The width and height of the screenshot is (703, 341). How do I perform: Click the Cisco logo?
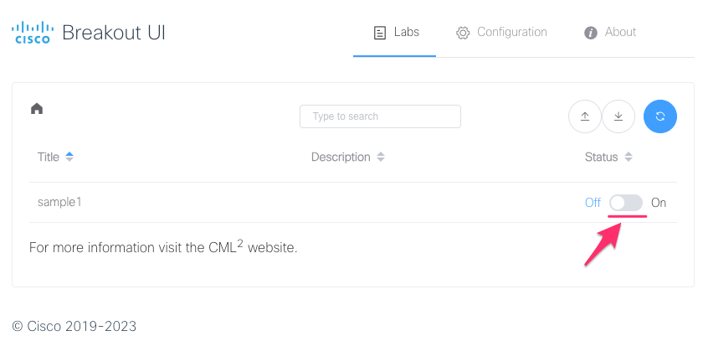pos(33,33)
